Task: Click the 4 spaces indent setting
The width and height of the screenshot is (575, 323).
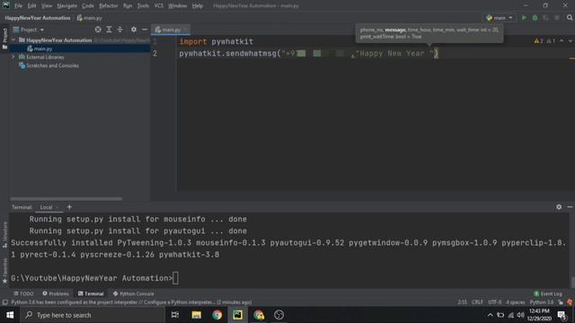Action: (x=516, y=302)
